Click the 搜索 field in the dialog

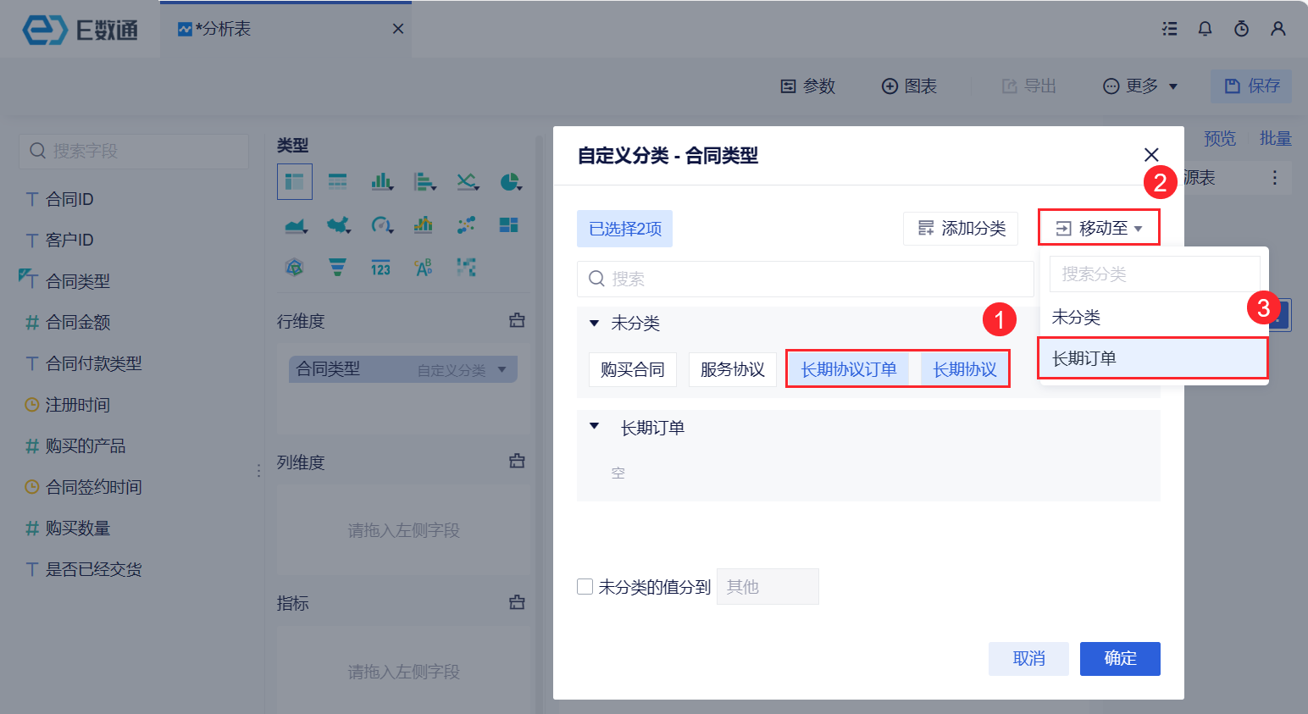point(805,279)
